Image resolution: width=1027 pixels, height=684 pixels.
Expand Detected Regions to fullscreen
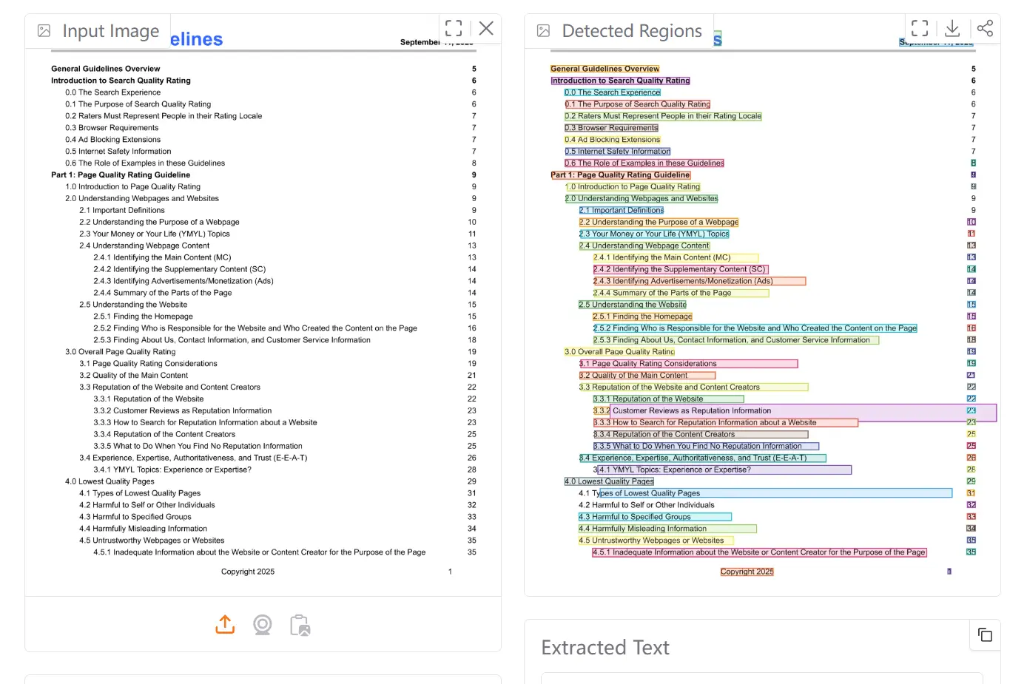[x=920, y=29]
